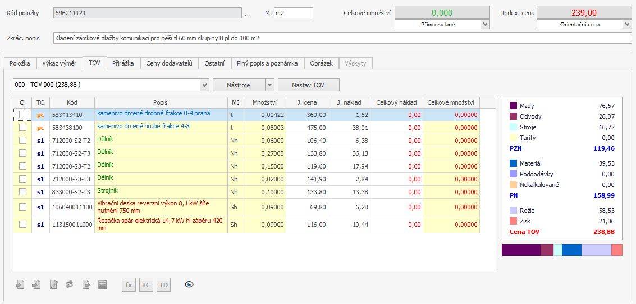Expand the 000 - TOV 000 combo box
This screenshot has width=636, height=304.
[x=204, y=85]
